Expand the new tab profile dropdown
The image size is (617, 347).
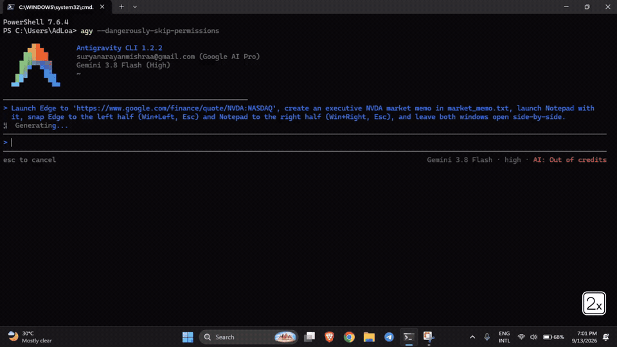[135, 6]
